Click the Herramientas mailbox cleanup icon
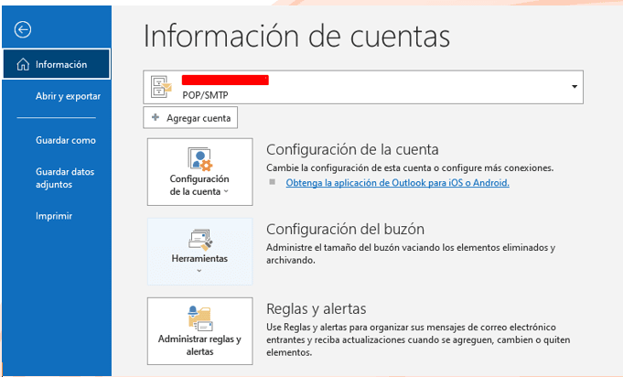 [199, 240]
